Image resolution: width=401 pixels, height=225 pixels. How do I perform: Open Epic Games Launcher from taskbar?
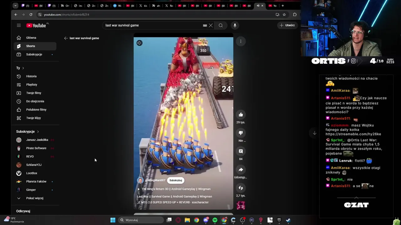click(279, 220)
